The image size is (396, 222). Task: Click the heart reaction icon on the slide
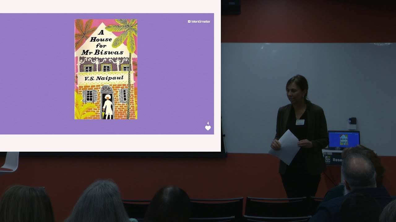pyautogui.click(x=208, y=128)
